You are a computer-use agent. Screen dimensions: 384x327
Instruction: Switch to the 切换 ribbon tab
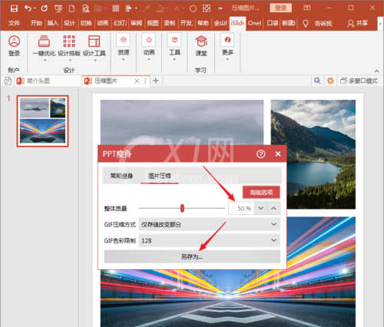click(86, 23)
